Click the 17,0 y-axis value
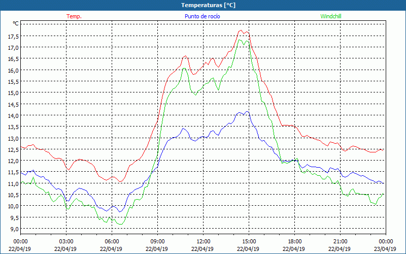This screenshot has height=254, width=406. point(14,48)
